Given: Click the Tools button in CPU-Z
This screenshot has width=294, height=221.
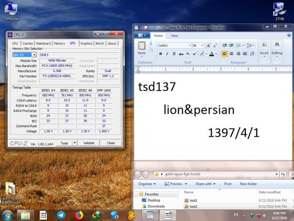Looking at the screenshot, I should pos(64,143).
